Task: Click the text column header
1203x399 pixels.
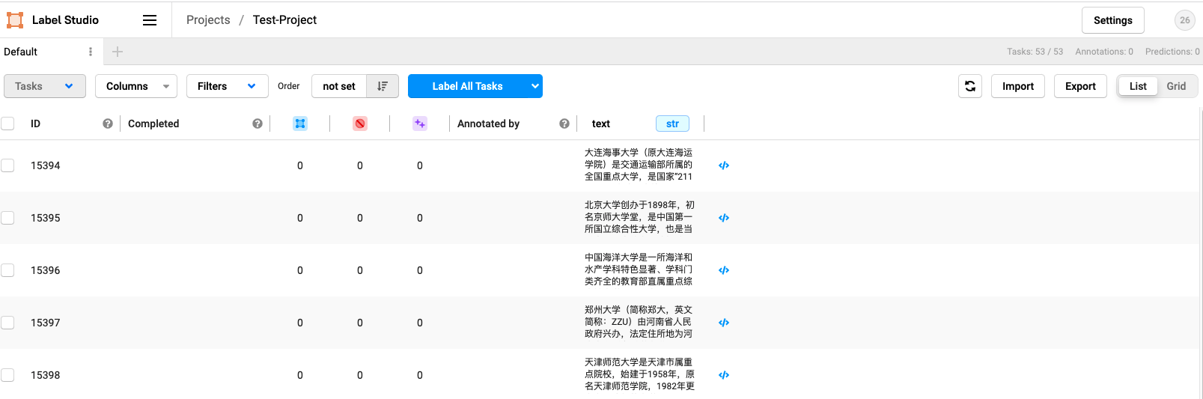Action: [x=601, y=124]
